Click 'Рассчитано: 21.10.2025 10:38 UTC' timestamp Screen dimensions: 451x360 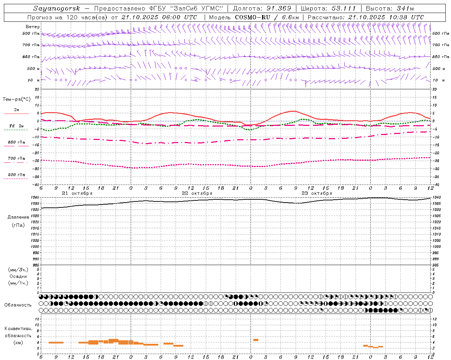coord(366,17)
